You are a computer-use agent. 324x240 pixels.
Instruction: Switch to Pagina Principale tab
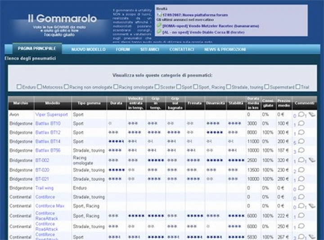click(37, 49)
